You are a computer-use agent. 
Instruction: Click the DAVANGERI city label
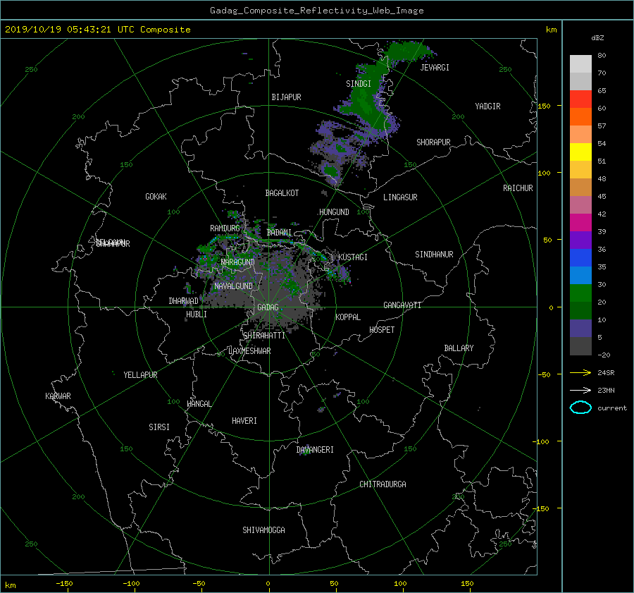[315, 450]
